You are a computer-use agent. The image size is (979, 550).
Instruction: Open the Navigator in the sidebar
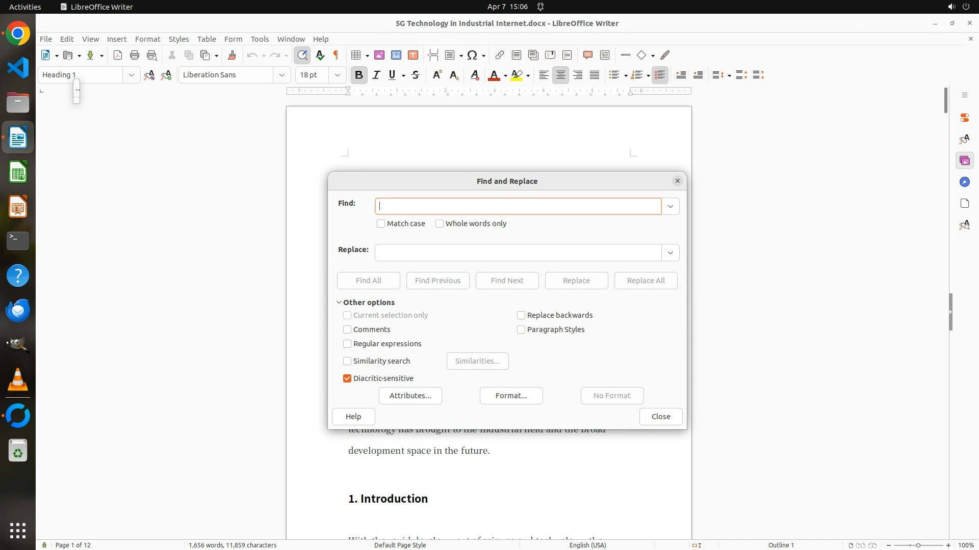964,182
